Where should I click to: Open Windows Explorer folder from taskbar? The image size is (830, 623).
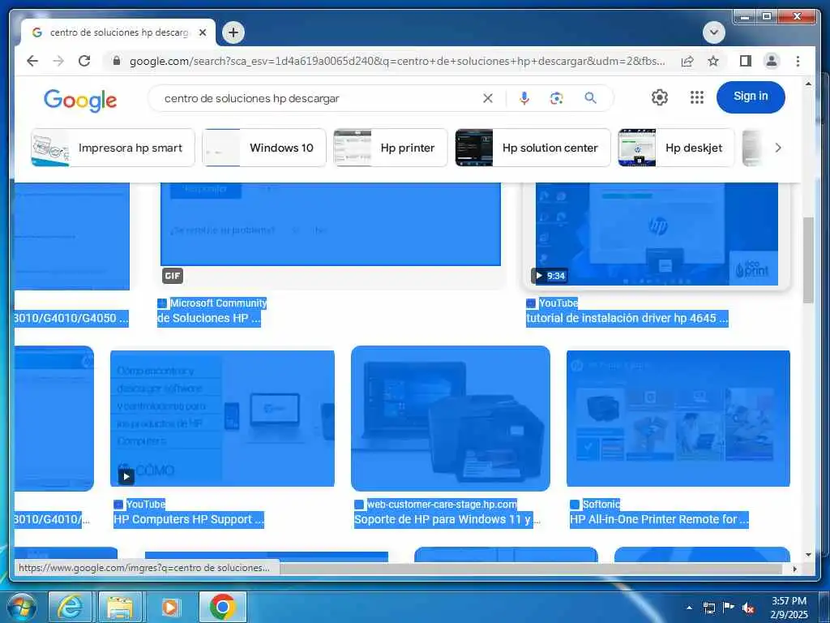(120, 607)
